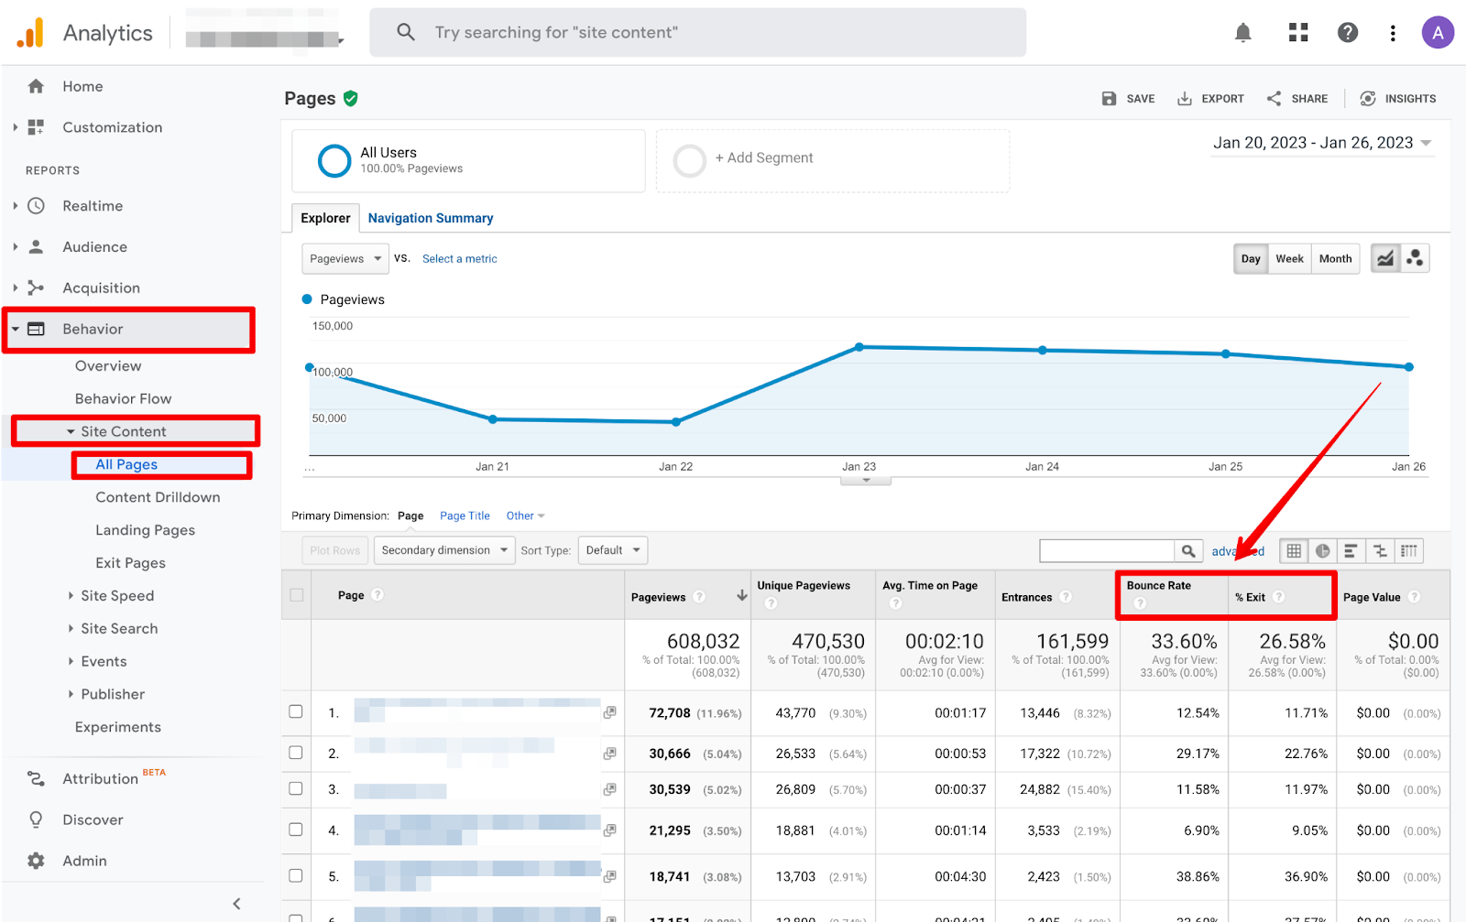Select all rows using the header checkbox
The height and width of the screenshot is (922, 1466).
(x=295, y=594)
